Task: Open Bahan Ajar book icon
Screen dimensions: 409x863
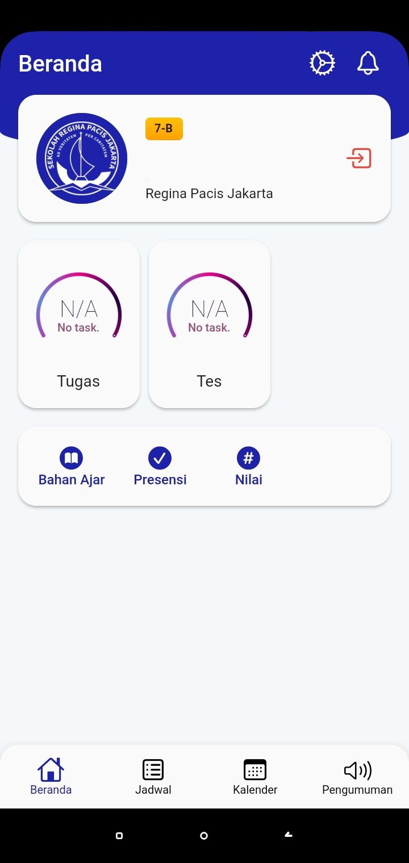Action: click(x=71, y=458)
